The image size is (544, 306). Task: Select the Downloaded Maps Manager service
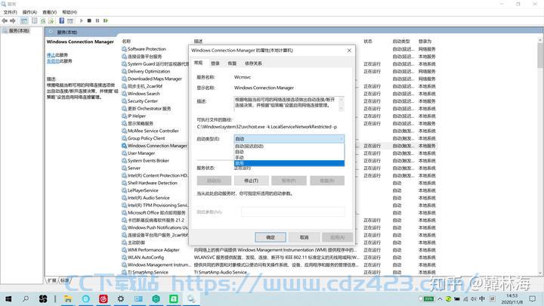[155, 79]
